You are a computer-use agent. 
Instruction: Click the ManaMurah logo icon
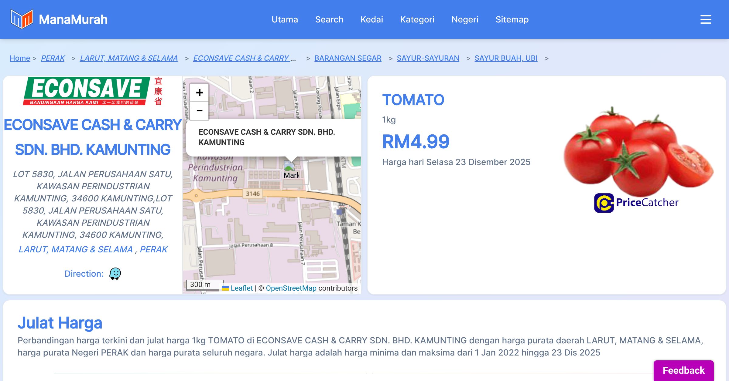22,19
